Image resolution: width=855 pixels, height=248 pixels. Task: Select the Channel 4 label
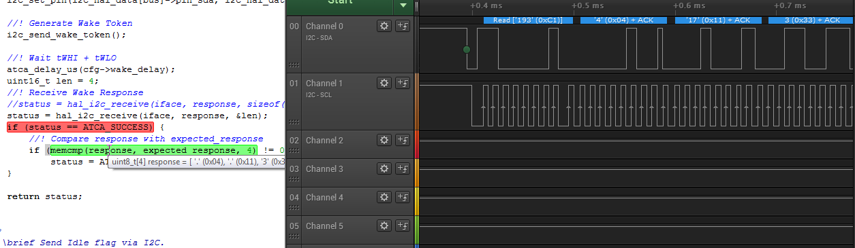(x=324, y=198)
